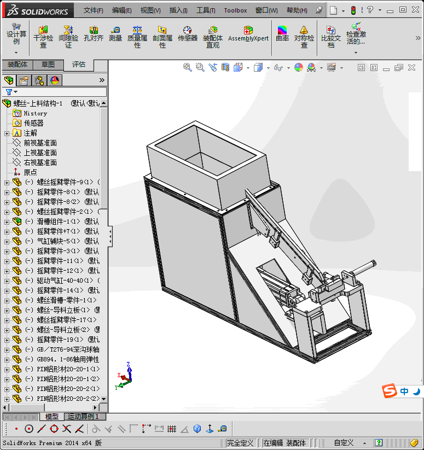Expand the 滑槽组件-1<1> subassembly node
The height and width of the screenshot is (450, 424).
pyautogui.click(x=7, y=222)
